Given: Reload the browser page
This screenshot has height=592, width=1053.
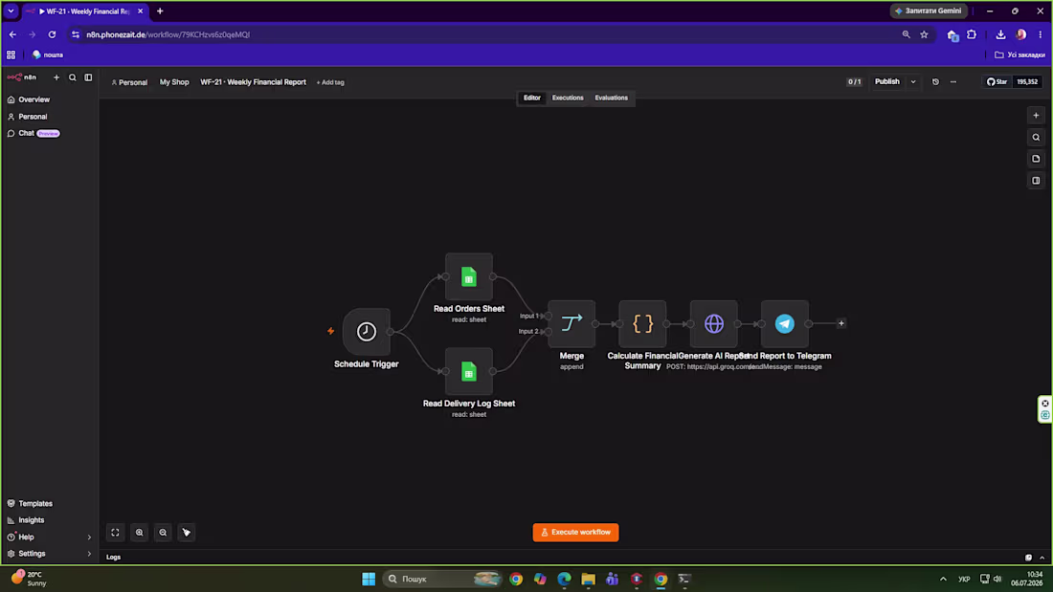Looking at the screenshot, I should point(52,34).
